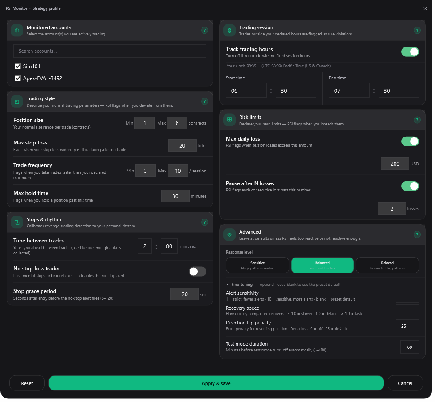Edit Position size Min field
The width and height of the screenshot is (435, 402).
[x=146, y=124]
